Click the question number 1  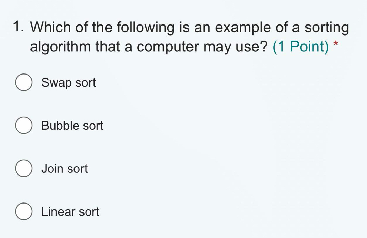[19, 27]
